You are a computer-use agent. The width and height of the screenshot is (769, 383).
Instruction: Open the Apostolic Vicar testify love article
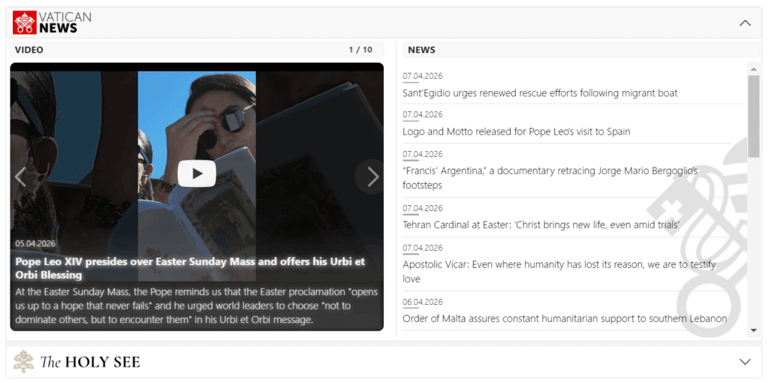pyautogui.click(x=559, y=272)
